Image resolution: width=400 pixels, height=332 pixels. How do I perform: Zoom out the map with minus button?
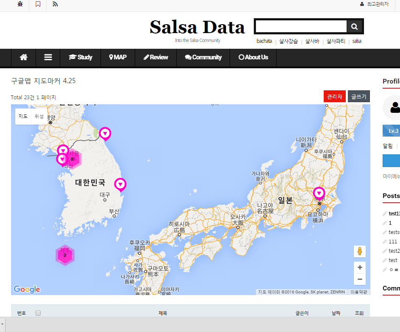(x=360, y=279)
